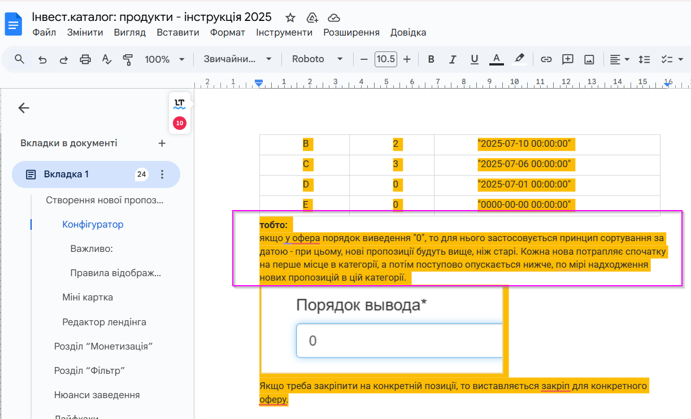Add a new document tab
Screen dimensions: 691x419
162,143
